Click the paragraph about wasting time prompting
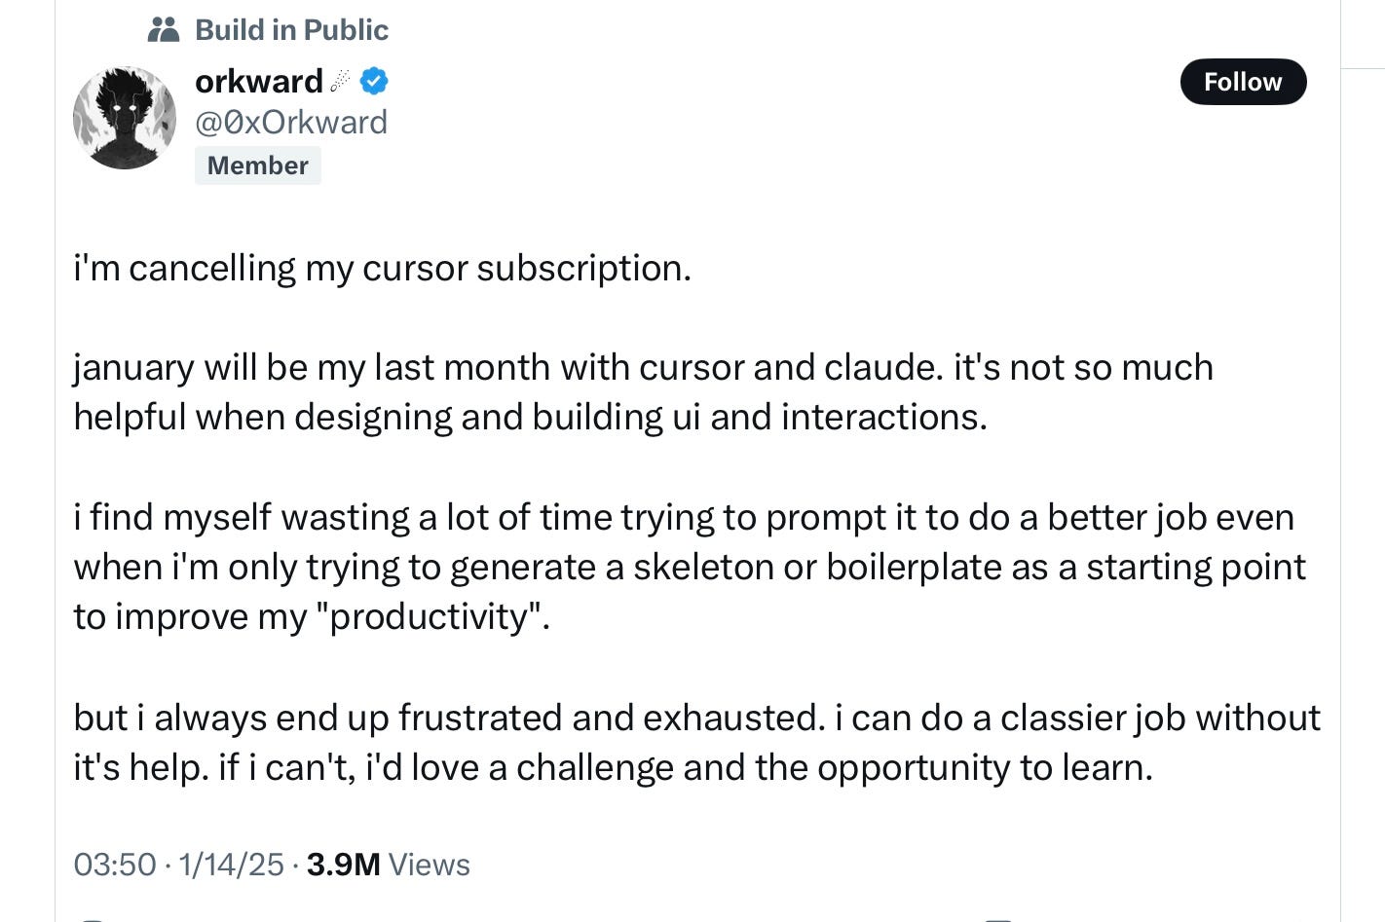The height and width of the screenshot is (922, 1385). (x=690, y=567)
